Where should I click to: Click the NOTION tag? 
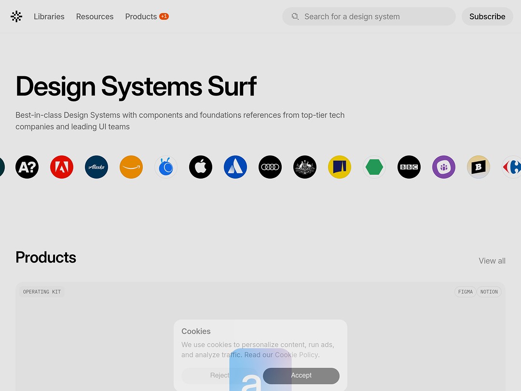(489, 292)
